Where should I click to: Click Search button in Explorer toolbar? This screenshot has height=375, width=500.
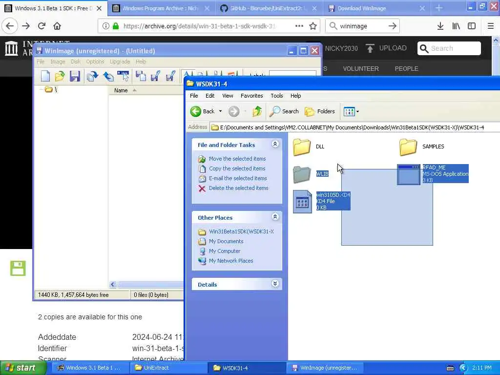[x=284, y=111]
